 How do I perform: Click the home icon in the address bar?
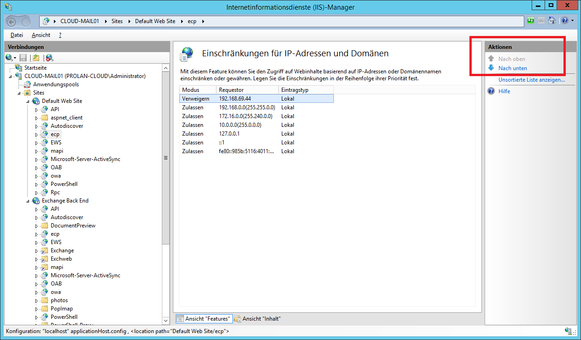(x=551, y=21)
